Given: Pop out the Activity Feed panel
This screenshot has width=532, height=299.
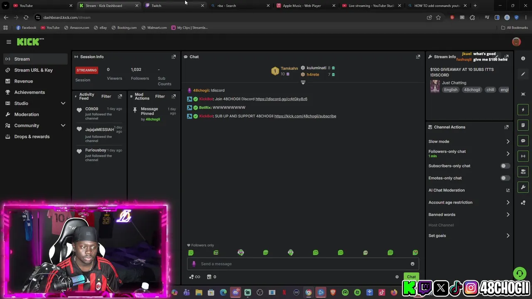Looking at the screenshot, I should point(120,96).
